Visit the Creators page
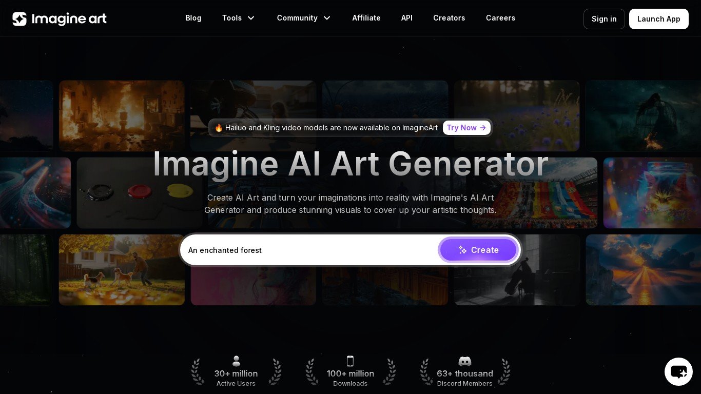Viewport: 701px width, 394px height. pyautogui.click(x=449, y=18)
